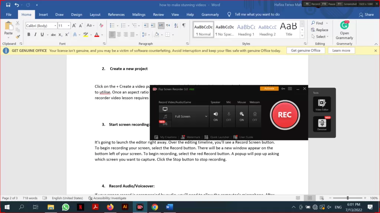Toggle show paragraph marks

[x=184, y=26]
